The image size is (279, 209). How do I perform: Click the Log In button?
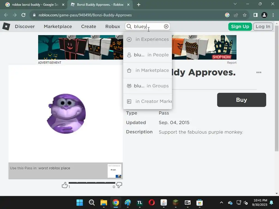point(263,27)
